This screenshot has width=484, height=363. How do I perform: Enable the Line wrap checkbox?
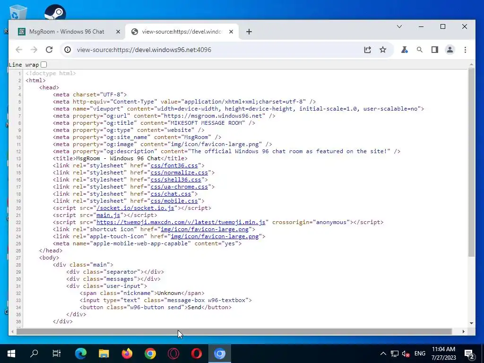click(x=44, y=64)
